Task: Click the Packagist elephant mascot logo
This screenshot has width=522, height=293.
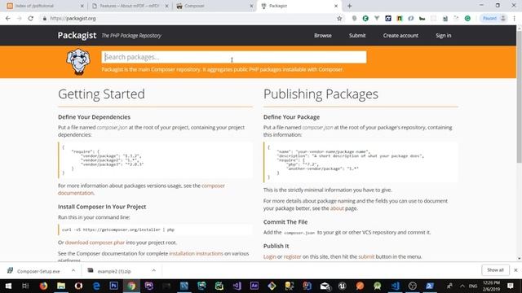Action: (78, 62)
